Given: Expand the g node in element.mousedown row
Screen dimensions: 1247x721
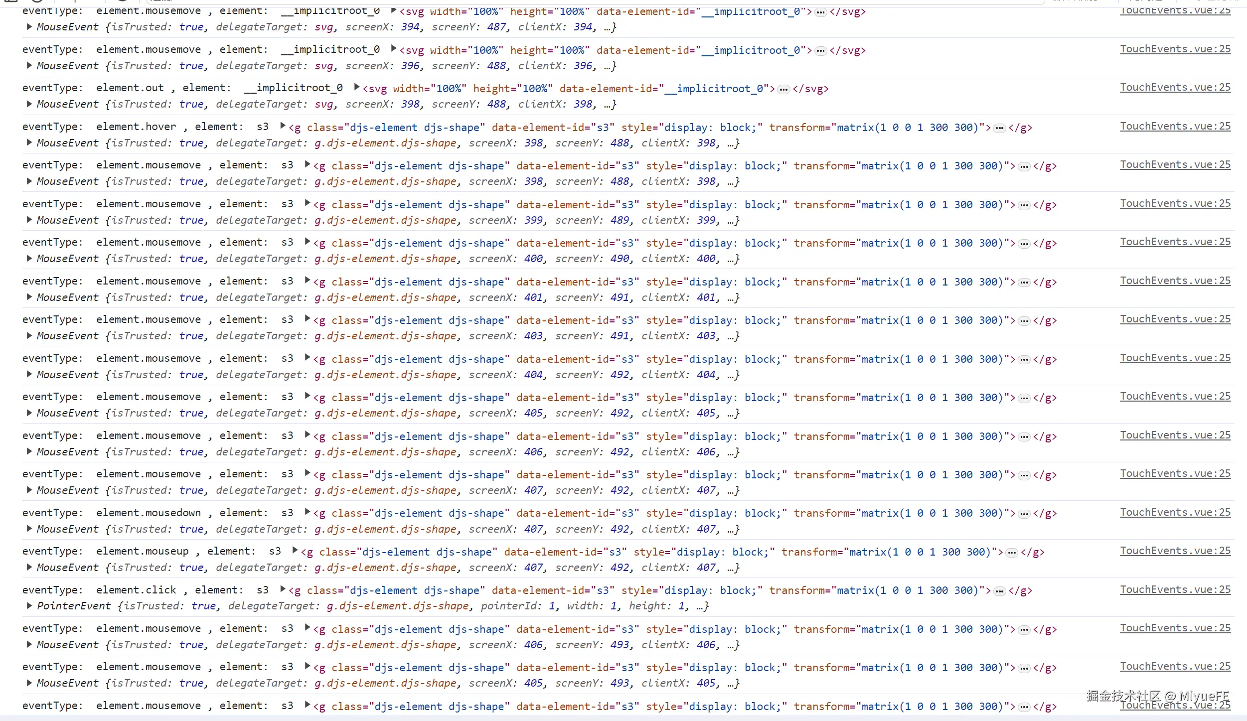Looking at the screenshot, I should [308, 512].
